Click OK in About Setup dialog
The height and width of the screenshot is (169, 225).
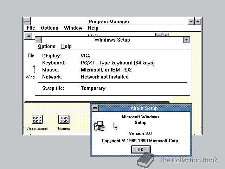[x=141, y=149]
